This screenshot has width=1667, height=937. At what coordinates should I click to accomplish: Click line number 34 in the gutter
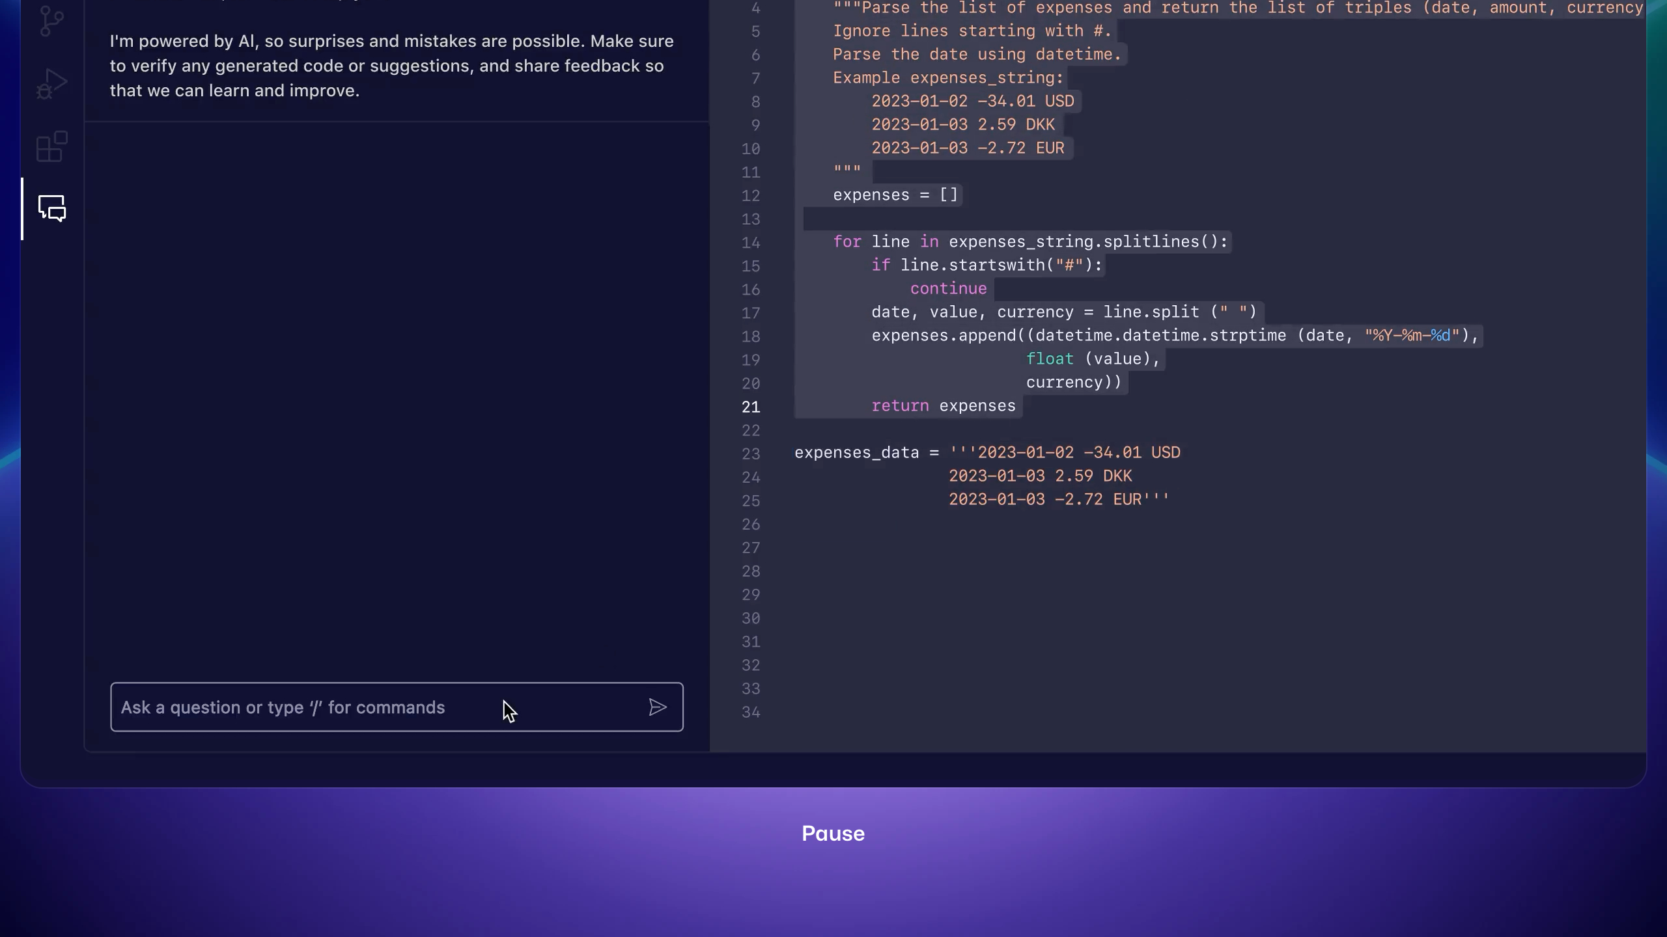click(751, 713)
